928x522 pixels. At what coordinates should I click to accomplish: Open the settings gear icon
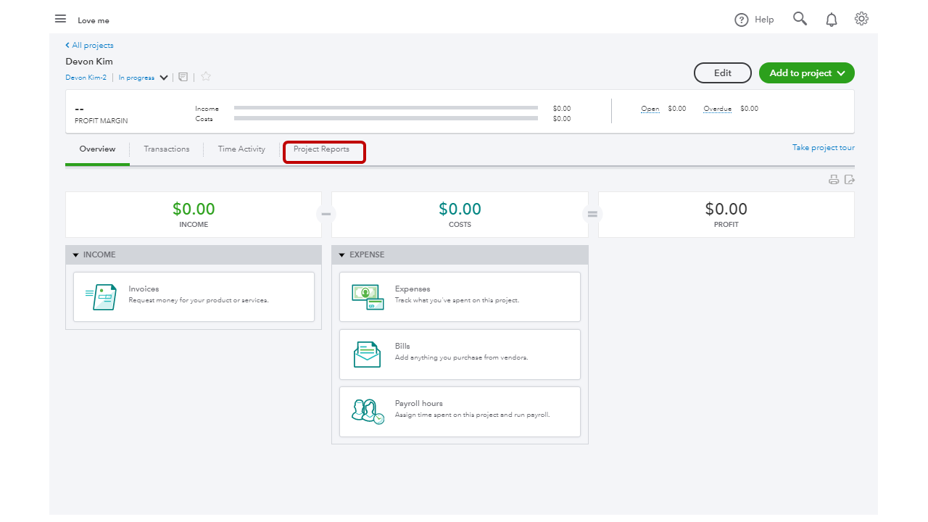[861, 18]
